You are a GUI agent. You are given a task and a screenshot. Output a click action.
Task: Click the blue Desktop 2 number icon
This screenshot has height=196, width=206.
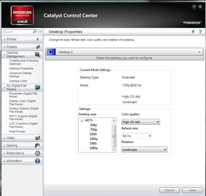[x=51, y=52]
